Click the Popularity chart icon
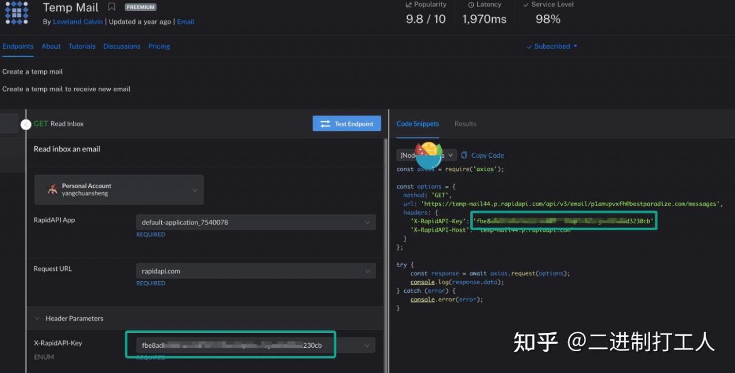Image resolution: width=735 pixels, height=373 pixels. tap(409, 5)
